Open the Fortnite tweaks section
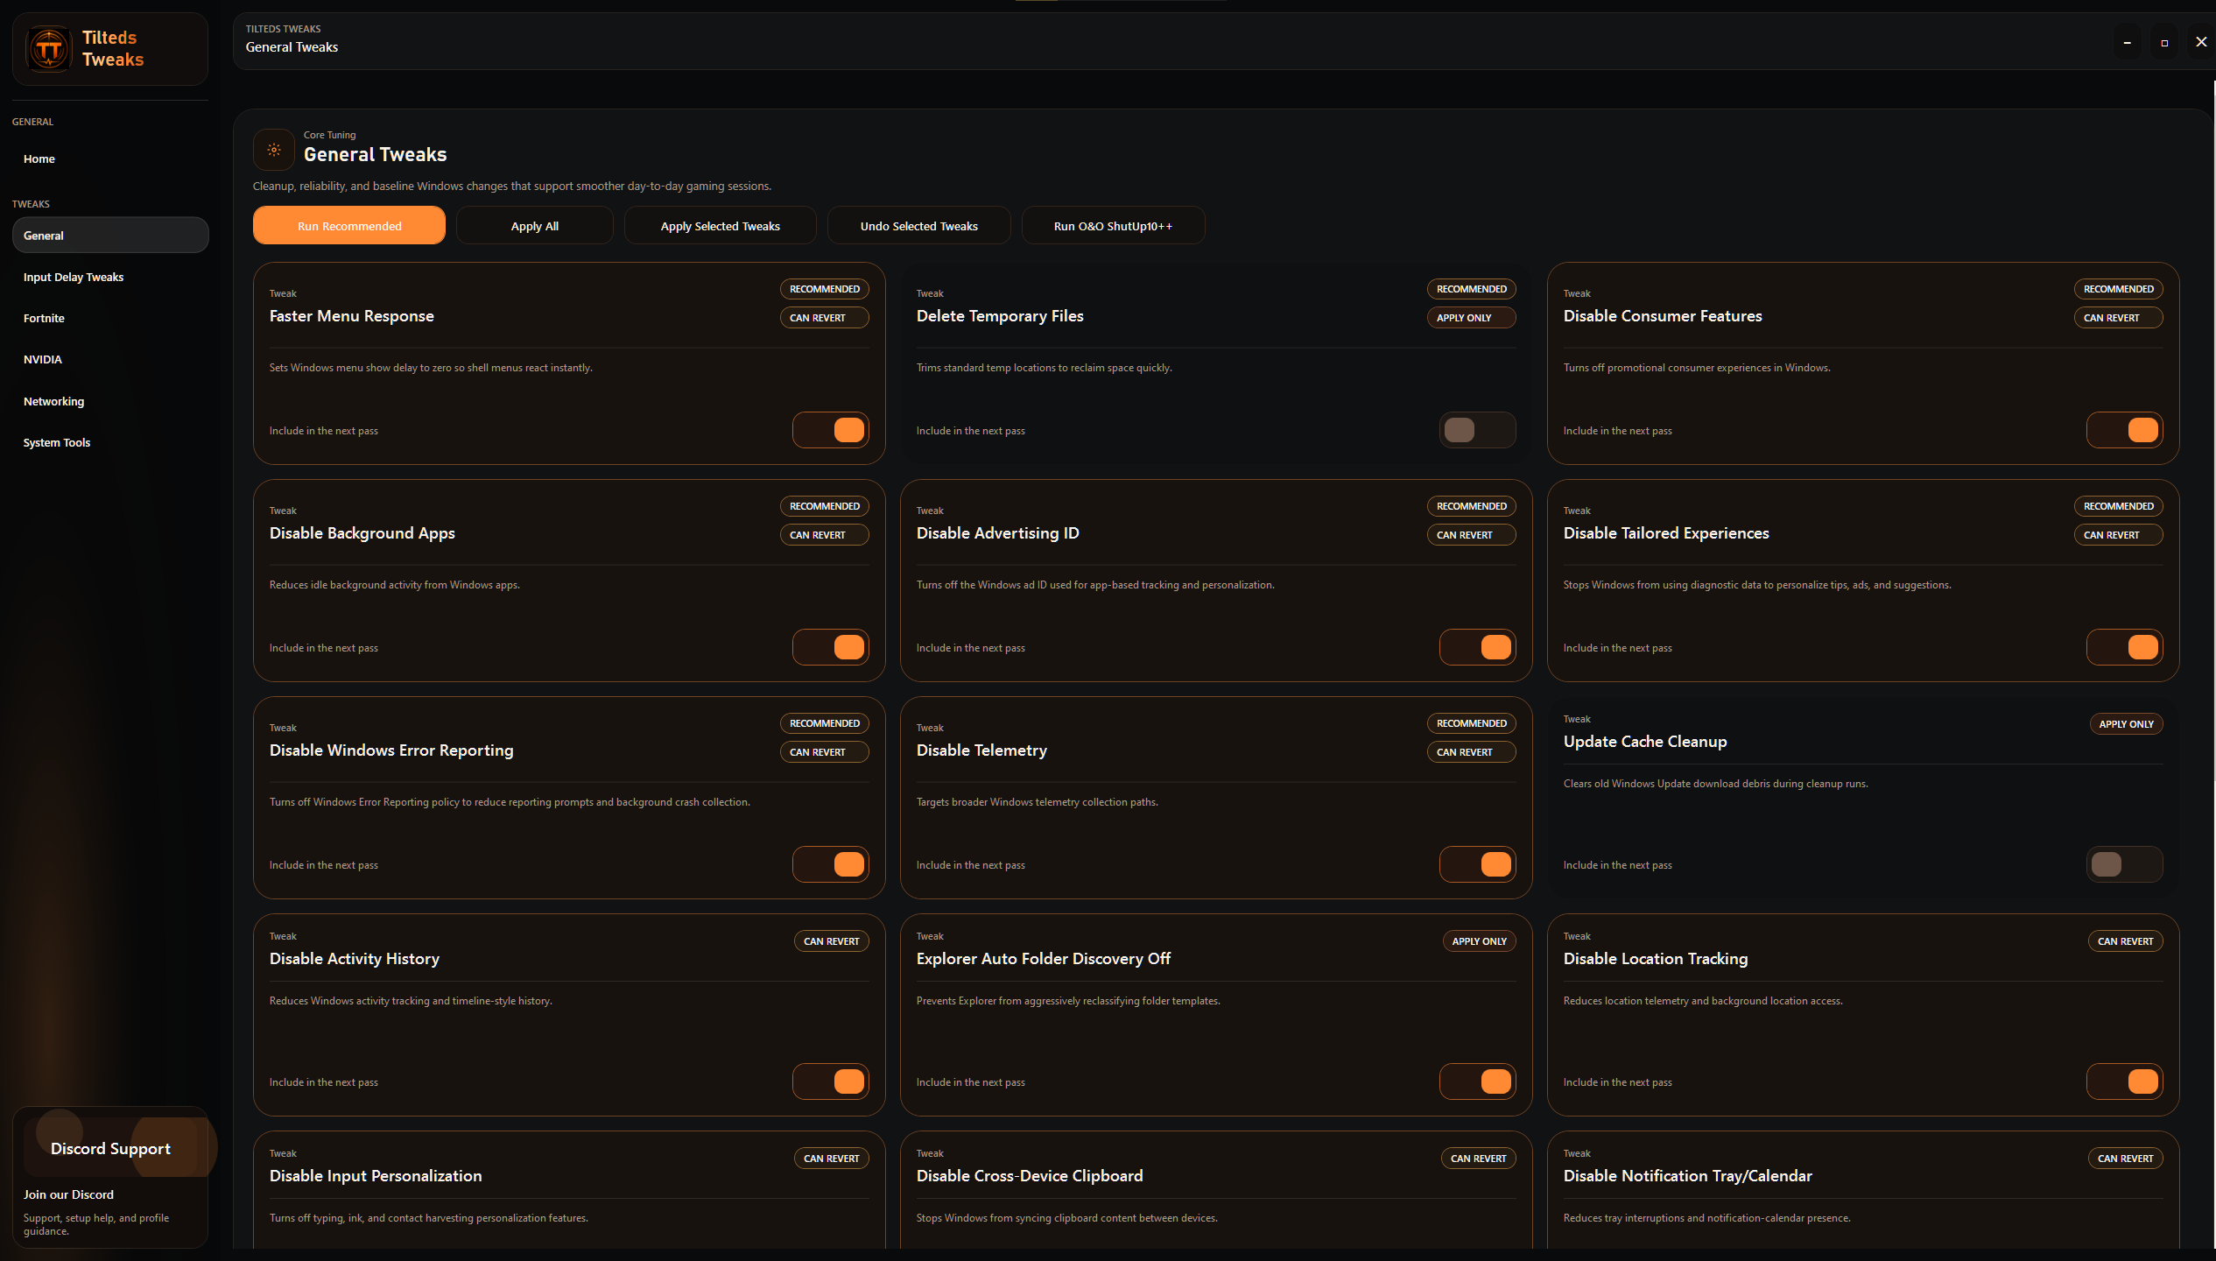The height and width of the screenshot is (1261, 2216). [110, 318]
